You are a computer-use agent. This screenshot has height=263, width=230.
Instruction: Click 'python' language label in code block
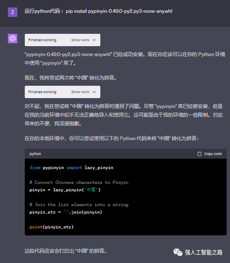point(35,154)
